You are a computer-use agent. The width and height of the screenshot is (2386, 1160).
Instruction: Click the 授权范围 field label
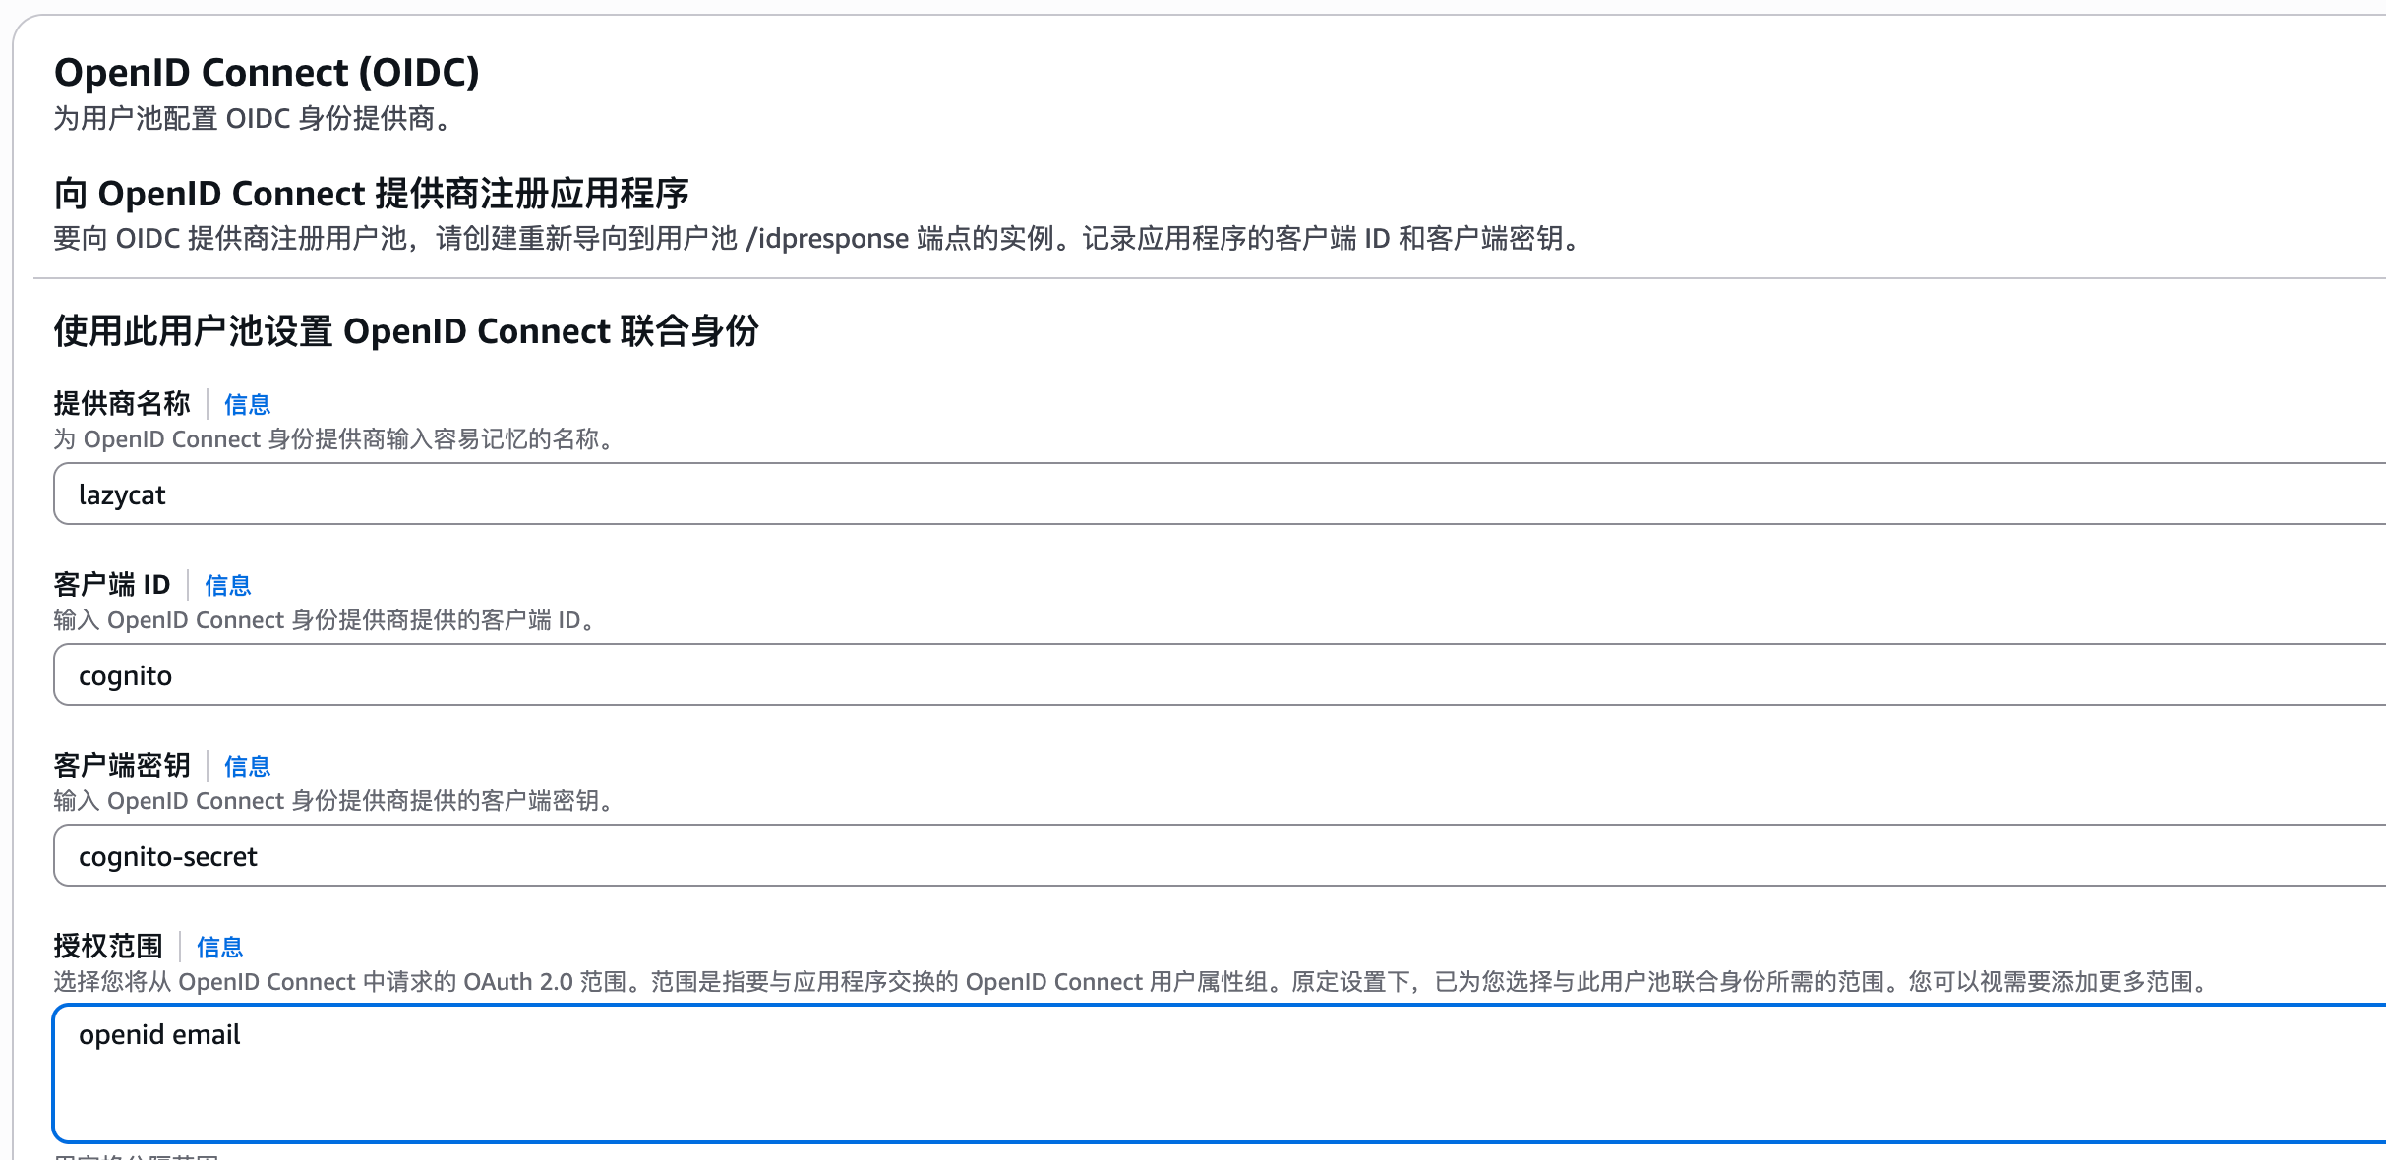pos(108,946)
